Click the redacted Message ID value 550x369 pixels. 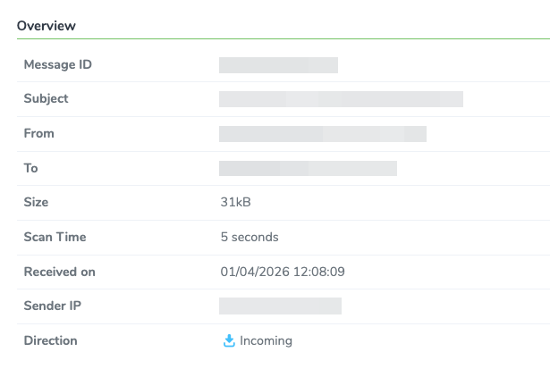[x=278, y=65]
